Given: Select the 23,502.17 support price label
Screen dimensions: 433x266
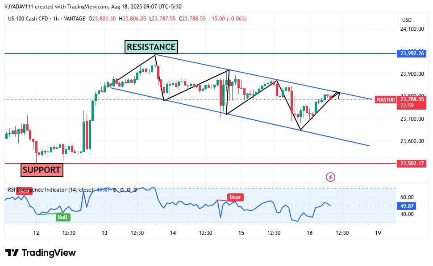Looking at the screenshot, I should 411,164.
